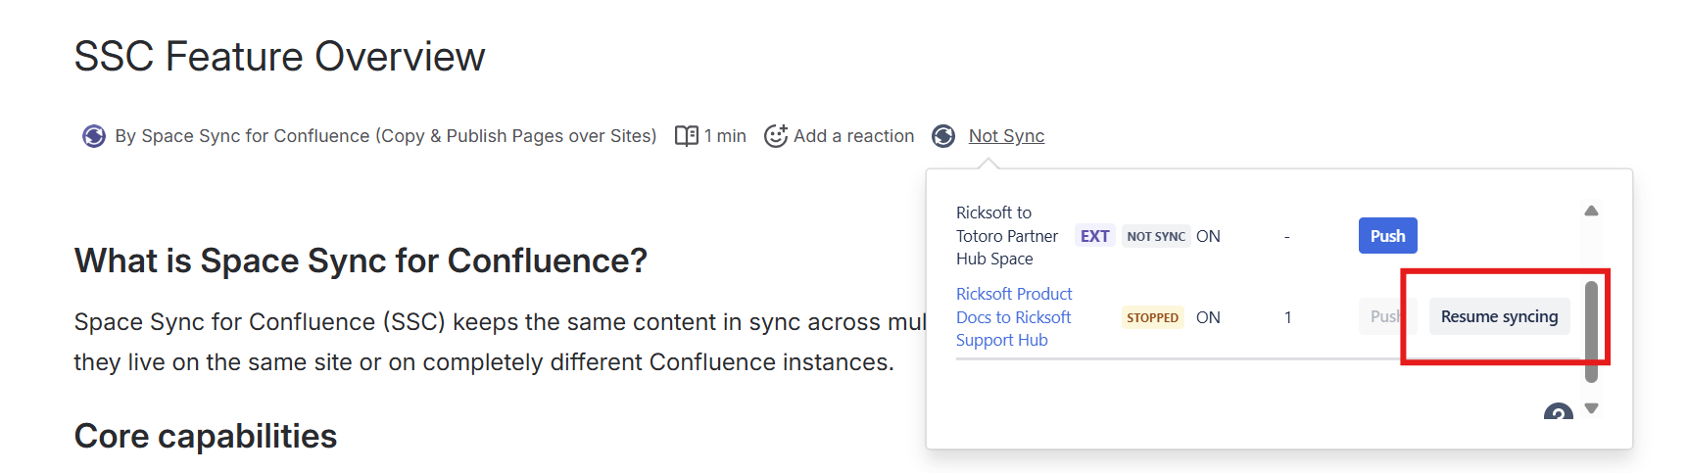1687x473 pixels.
Task: Click the 1 min read time text
Action: (725, 136)
